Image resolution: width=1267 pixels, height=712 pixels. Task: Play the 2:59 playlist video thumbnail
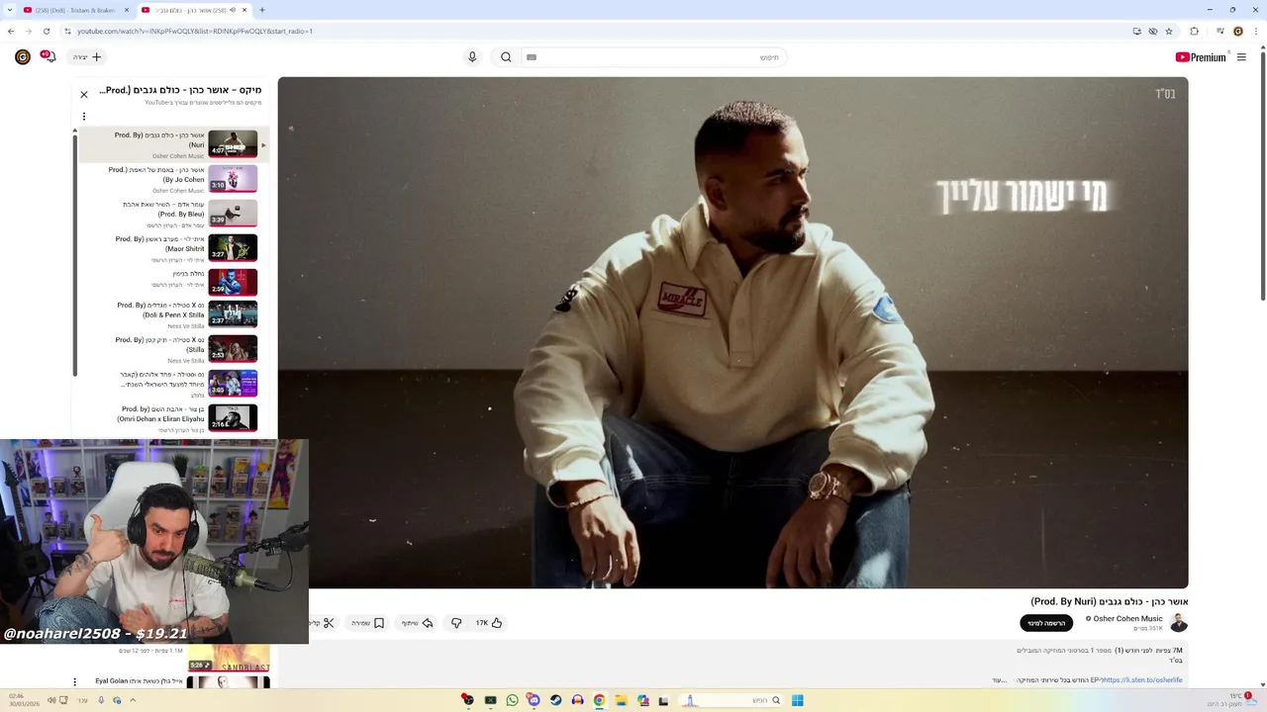[x=233, y=283]
